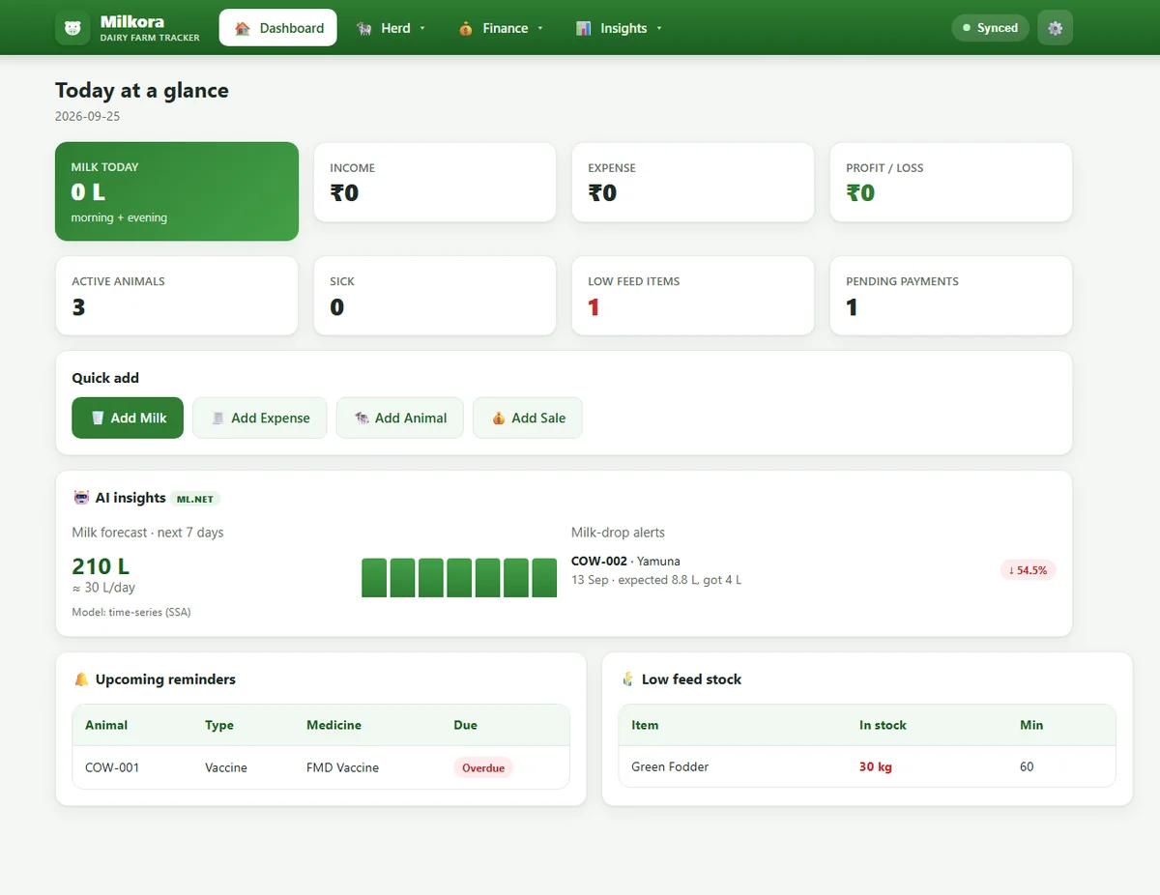Click the money bag icon in Add Sale
The width and height of the screenshot is (1160, 895).
pyautogui.click(x=499, y=418)
